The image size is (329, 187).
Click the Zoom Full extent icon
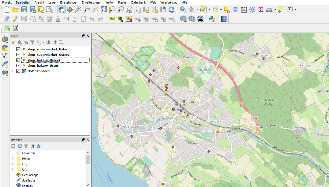coord(104,10)
